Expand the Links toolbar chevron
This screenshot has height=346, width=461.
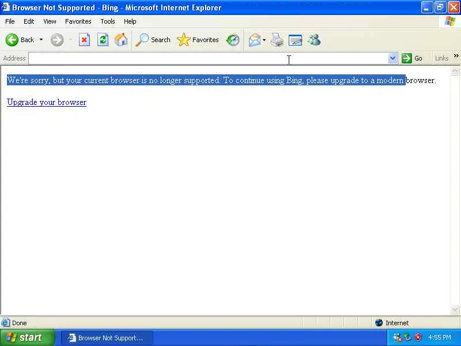456,55
